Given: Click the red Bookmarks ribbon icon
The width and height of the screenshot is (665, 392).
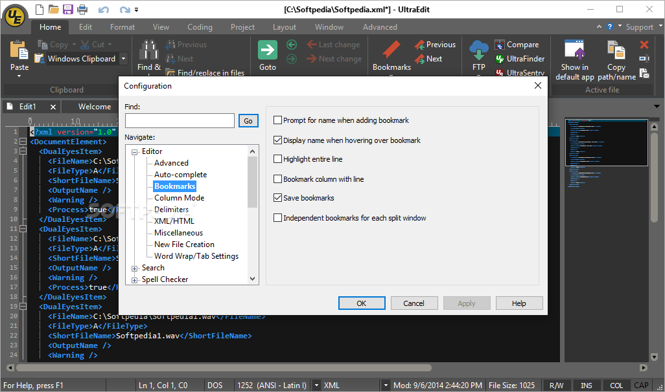Looking at the screenshot, I should pos(391,50).
